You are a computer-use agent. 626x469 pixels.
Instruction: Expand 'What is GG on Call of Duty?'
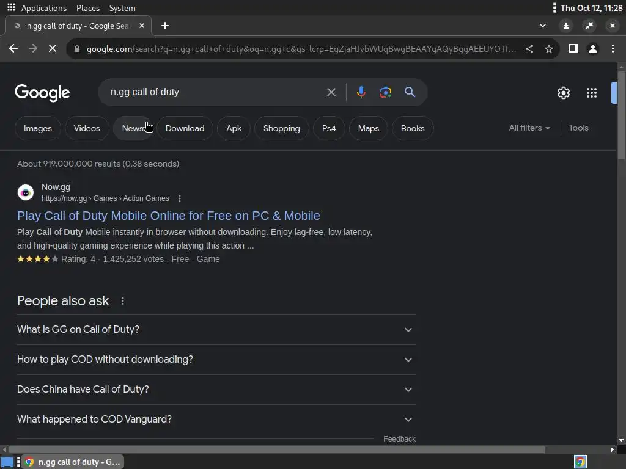point(216,330)
